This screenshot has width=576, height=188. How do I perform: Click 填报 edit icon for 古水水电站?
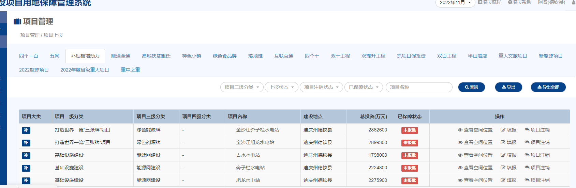pos(503,155)
